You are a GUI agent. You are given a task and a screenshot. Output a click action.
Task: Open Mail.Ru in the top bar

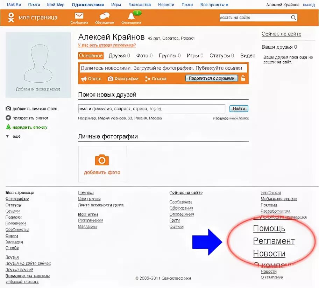[x=14, y=5]
